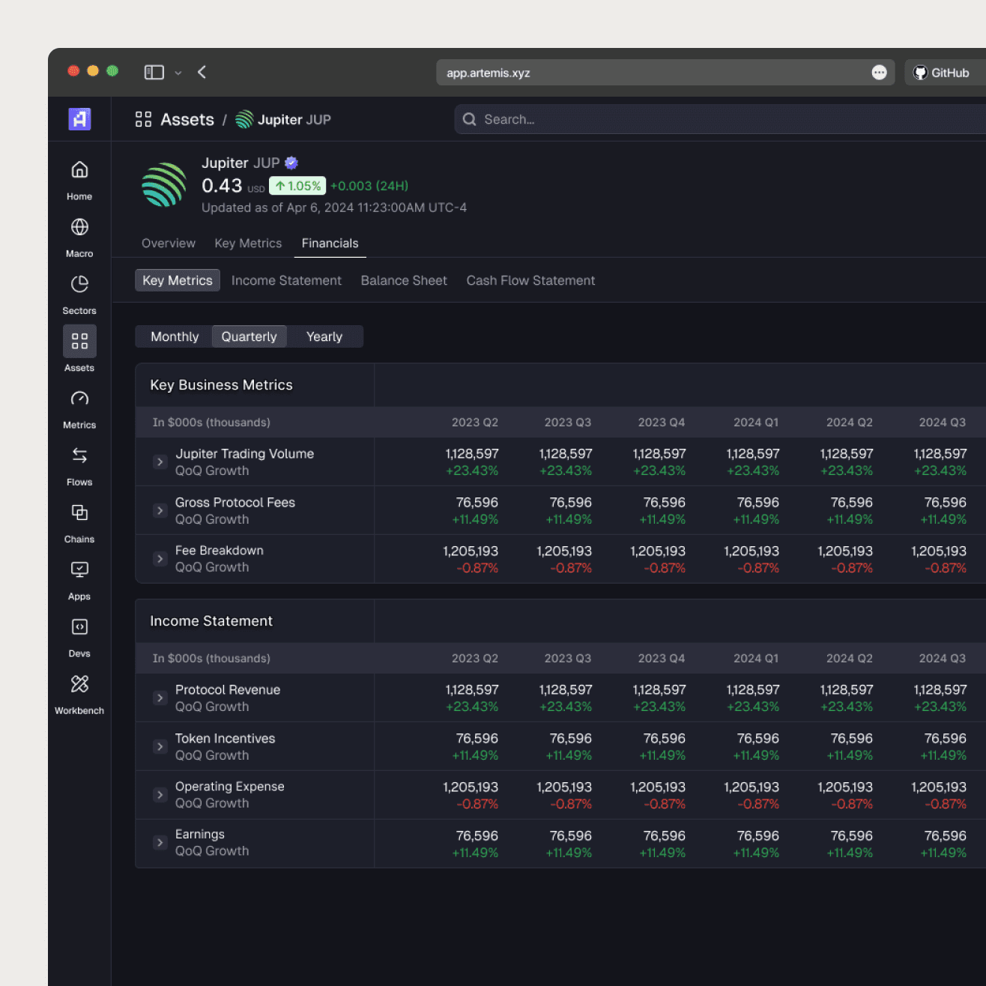
Task: Select the Monthly period toggle
Action: [175, 336]
